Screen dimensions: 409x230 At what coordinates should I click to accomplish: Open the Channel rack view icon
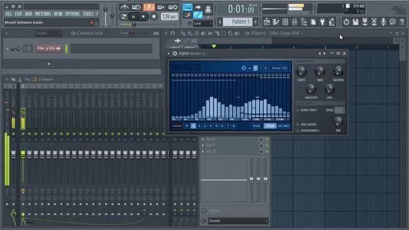(285, 22)
